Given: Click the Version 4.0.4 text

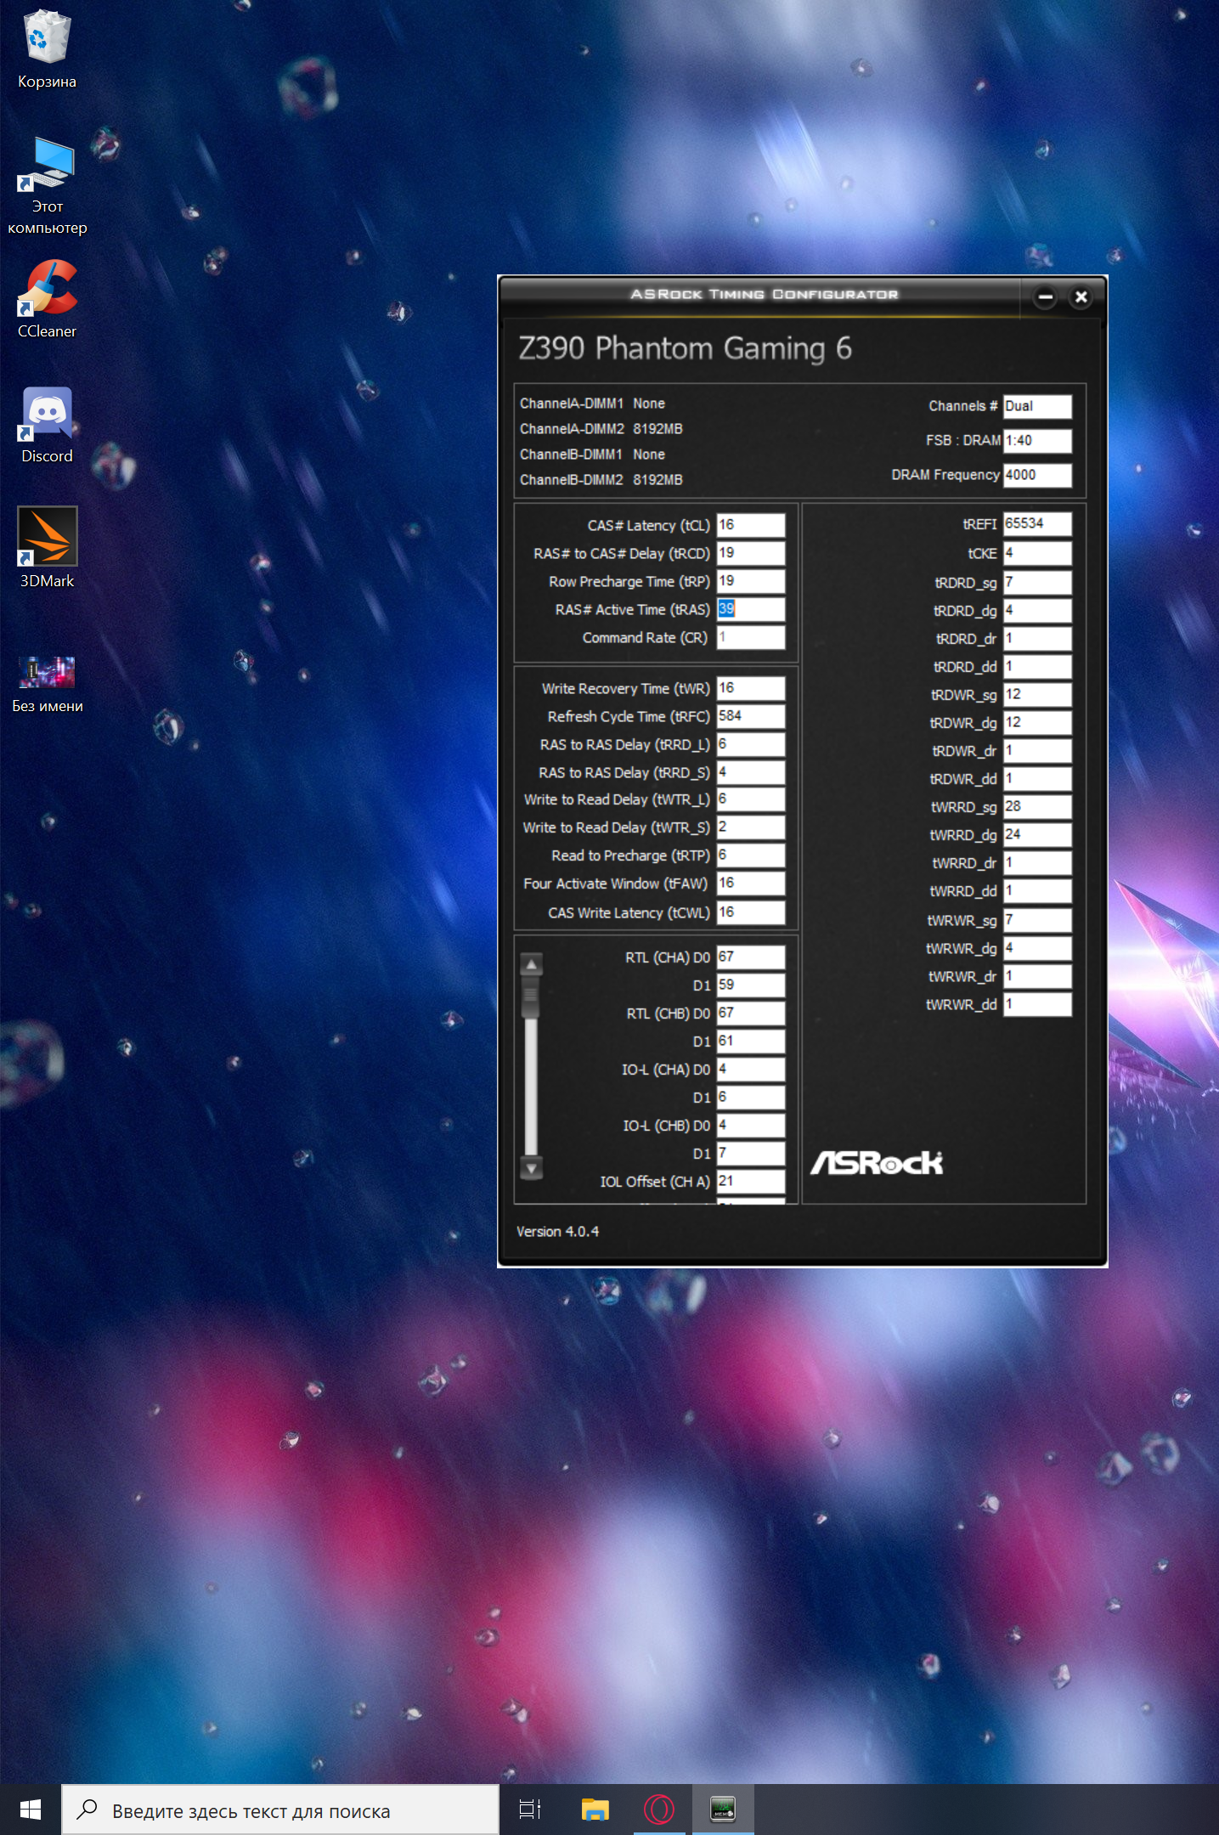Looking at the screenshot, I should pos(557,1232).
